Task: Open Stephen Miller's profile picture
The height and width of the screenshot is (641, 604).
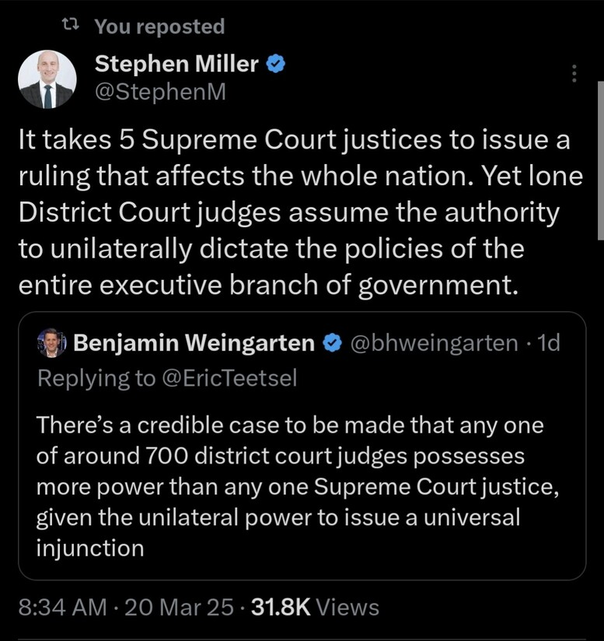Action: pos(47,79)
